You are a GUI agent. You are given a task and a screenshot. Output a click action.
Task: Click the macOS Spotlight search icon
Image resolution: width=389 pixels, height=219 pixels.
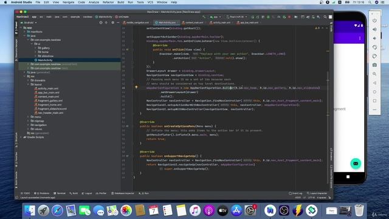[x=370, y=2]
